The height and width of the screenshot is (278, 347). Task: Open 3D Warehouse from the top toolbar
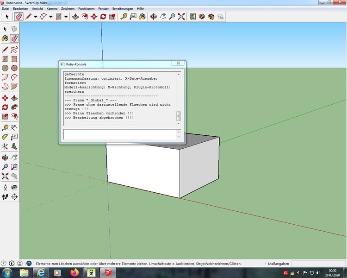pos(202,17)
